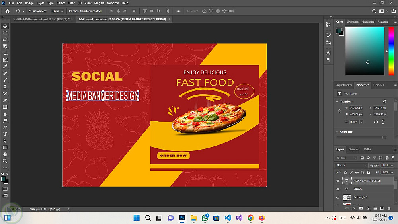The height and width of the screenshot is (224, 398).
Task: Open the blend mode Normal dropdown
Action: [352, 165]
